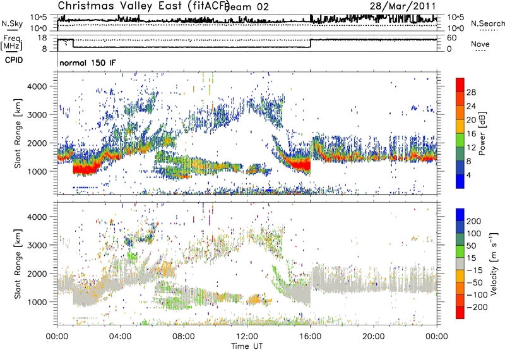Pick the red top segment of power colorbar
Viewport: 505px width, 350px height.
pos(460,85)
